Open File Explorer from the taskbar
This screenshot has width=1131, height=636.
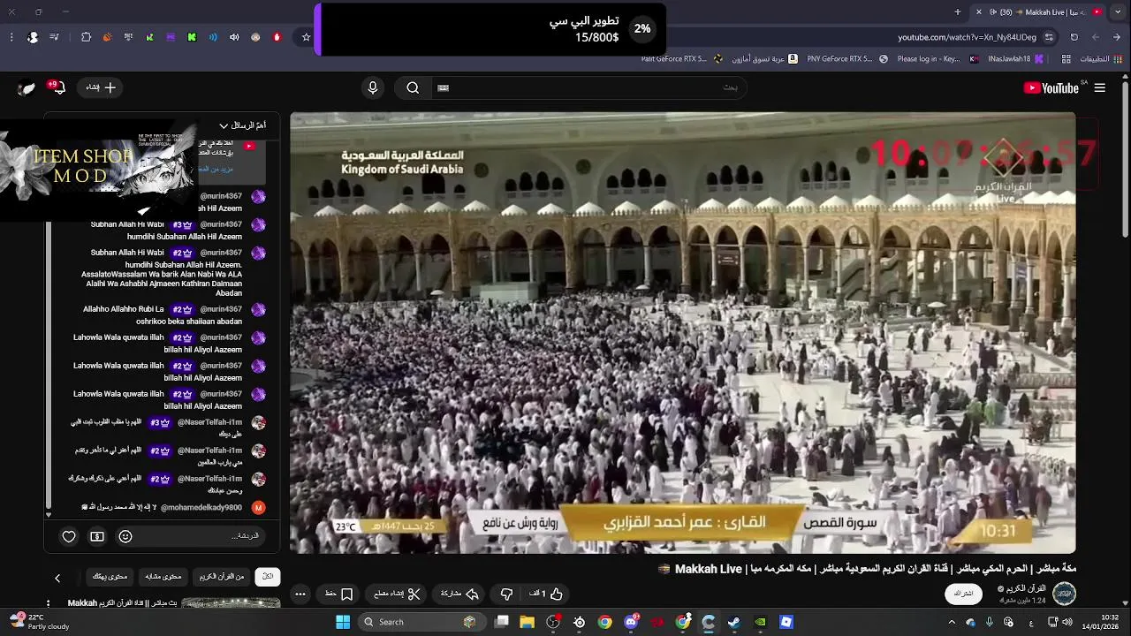(x=528, y=622)
